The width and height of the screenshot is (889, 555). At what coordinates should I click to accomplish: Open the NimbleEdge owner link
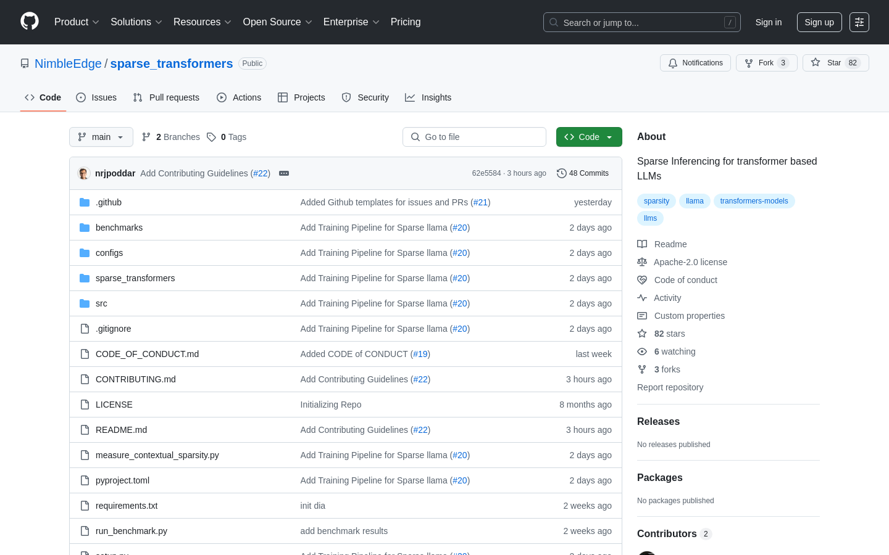pyautogui.click(x=68, y=64)
